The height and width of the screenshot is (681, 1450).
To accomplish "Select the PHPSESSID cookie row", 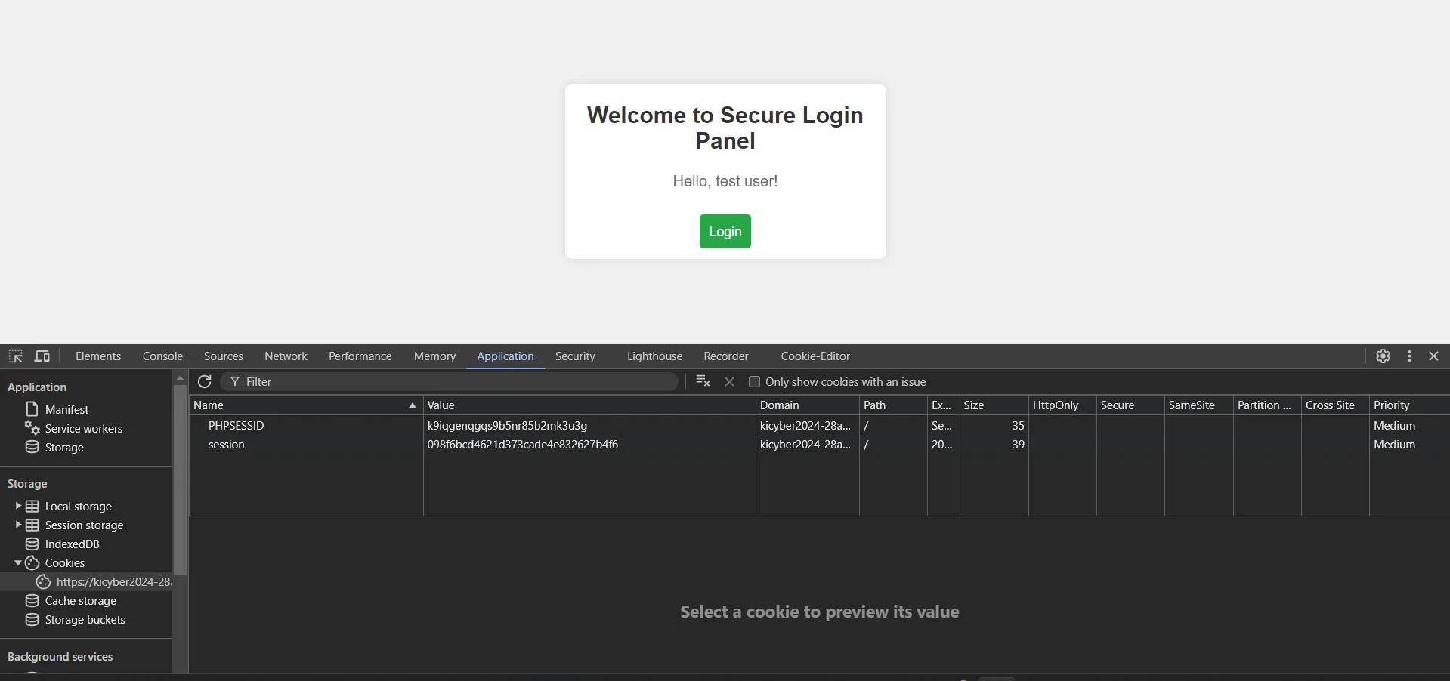I will click(236, 426).
